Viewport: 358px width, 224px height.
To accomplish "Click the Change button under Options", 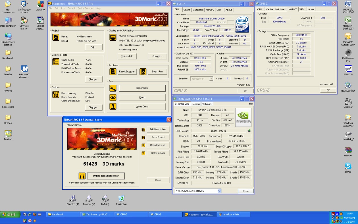I will point(93,107).
